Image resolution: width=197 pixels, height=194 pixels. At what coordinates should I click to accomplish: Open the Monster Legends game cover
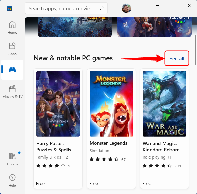click(111, 104)
